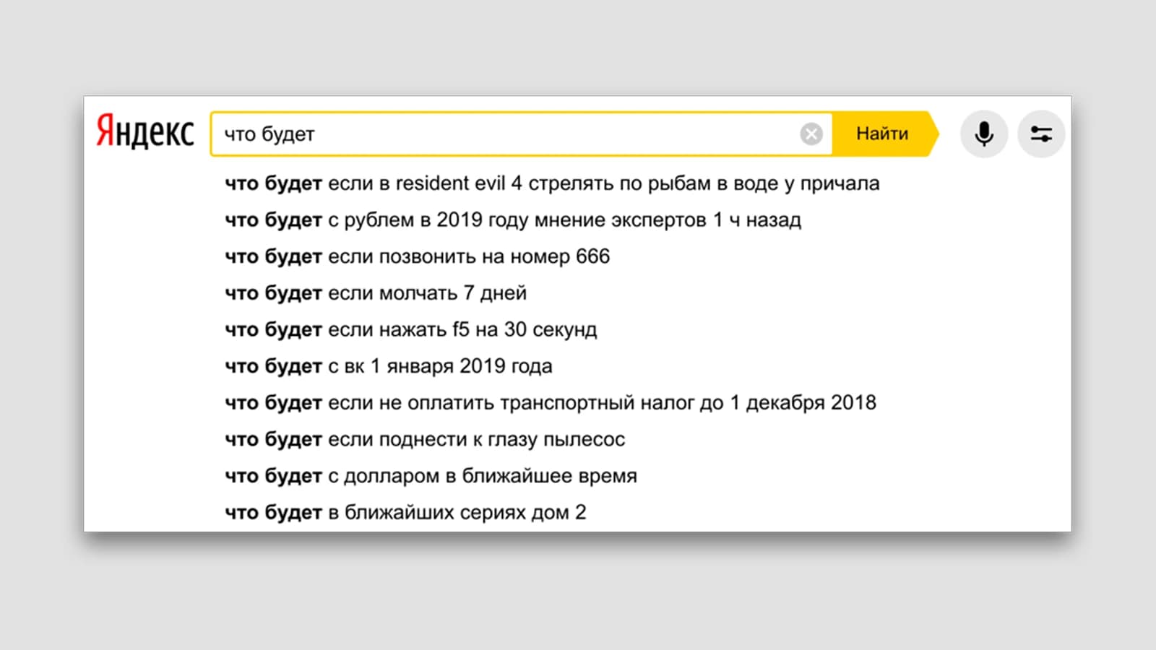Click the arrow tip of the Найти button

coord(932,133)
